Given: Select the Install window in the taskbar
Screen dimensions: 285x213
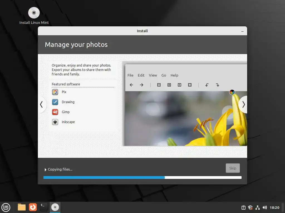Looking at the screenshot, I should [55, 207].
